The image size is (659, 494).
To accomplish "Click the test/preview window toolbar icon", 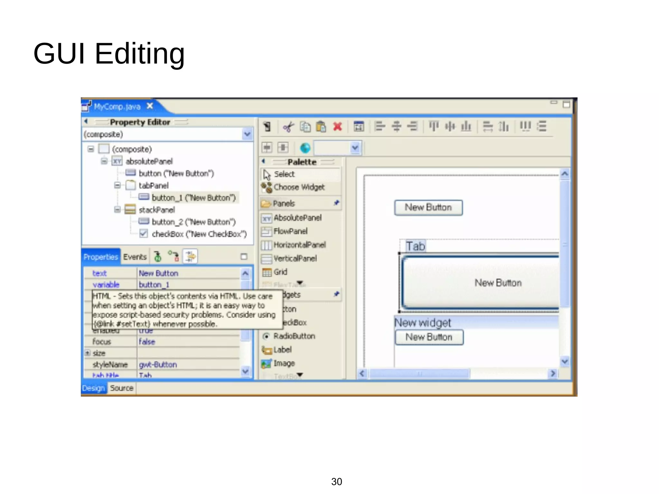I will 358,126.
